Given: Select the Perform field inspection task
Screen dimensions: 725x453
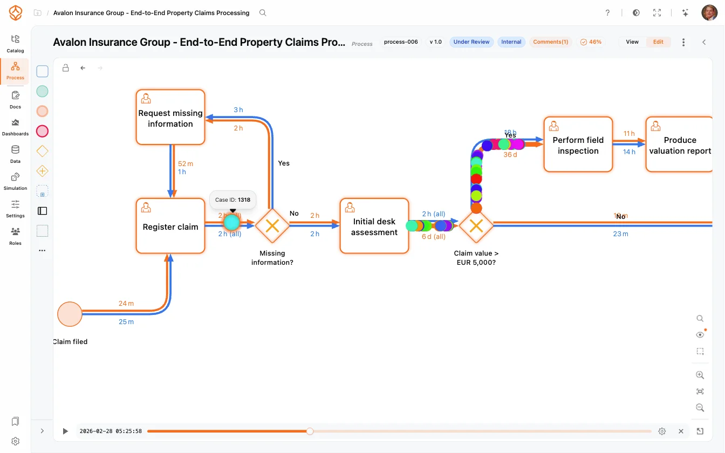Looking at the screenshot, I should point(578,145).
